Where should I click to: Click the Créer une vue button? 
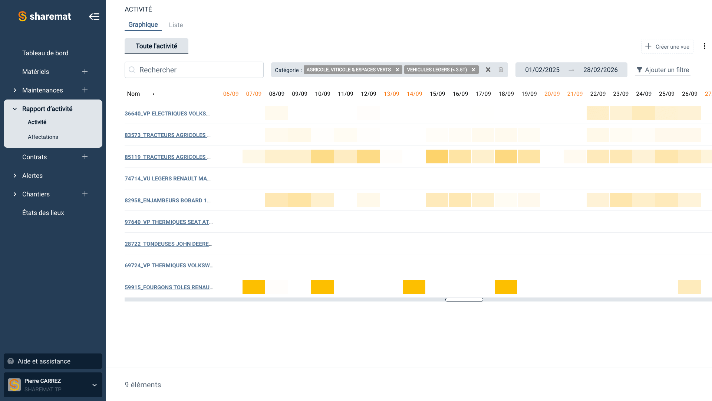tap(667, 46)
